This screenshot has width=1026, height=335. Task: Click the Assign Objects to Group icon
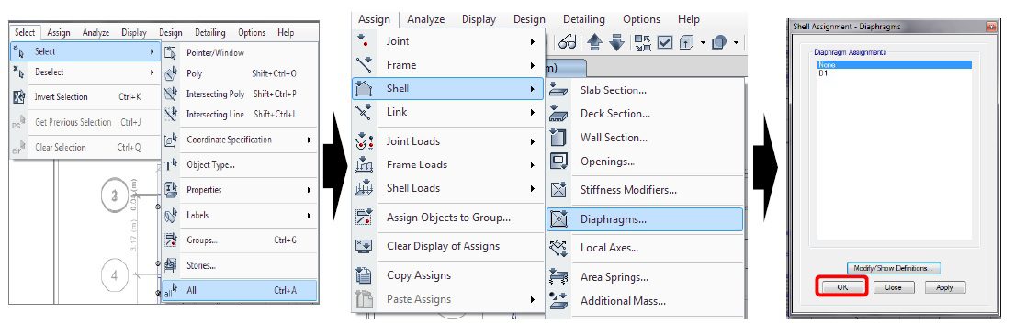pos(364,218)
